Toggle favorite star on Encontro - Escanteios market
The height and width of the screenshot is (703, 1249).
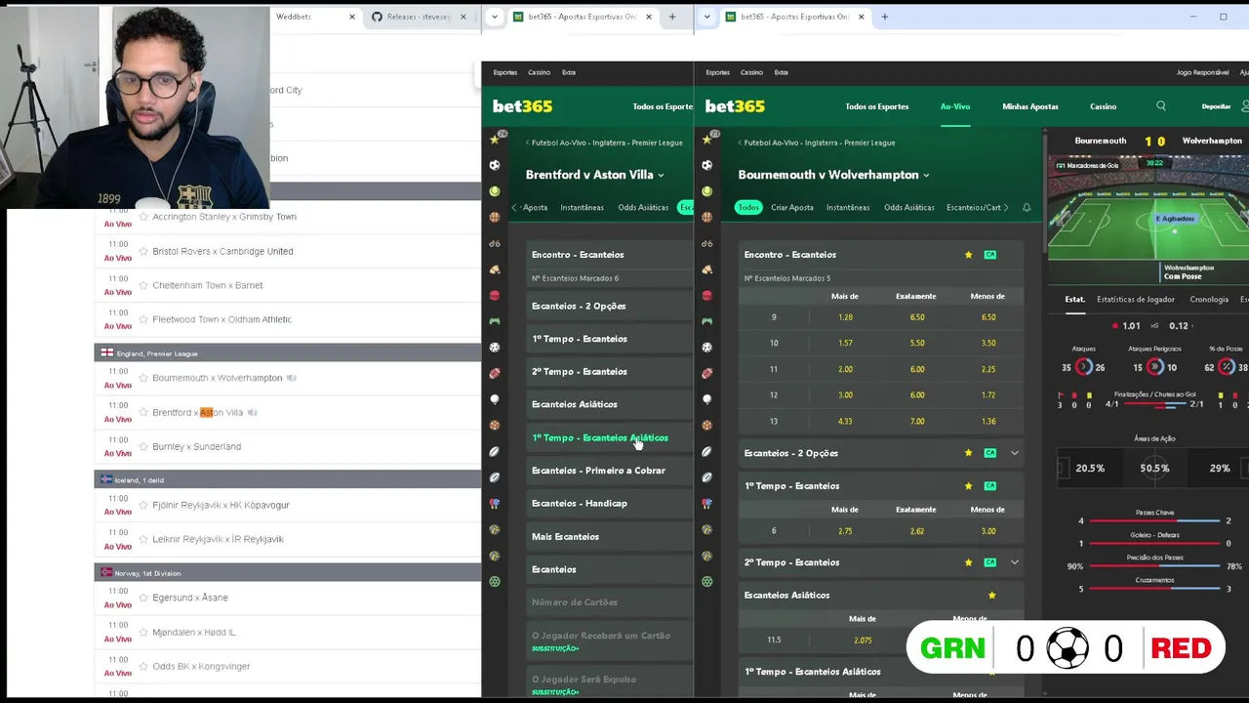click(968, 255)
